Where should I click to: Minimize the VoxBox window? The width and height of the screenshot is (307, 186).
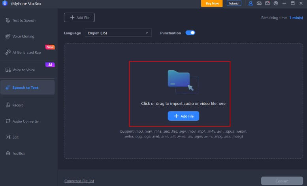tap(284, 3)
